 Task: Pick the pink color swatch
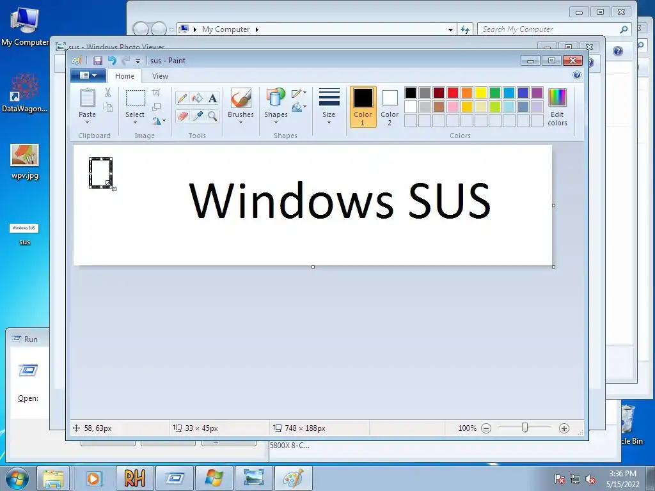click(453, 107)
